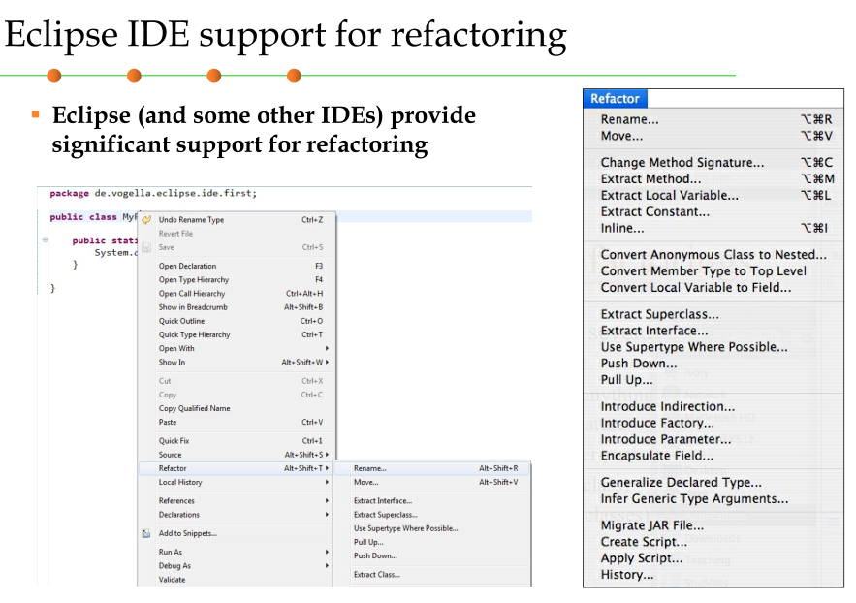Click the package declaration line in editor
This screenshot has width=856, height=603.
(x=153, y=193)
